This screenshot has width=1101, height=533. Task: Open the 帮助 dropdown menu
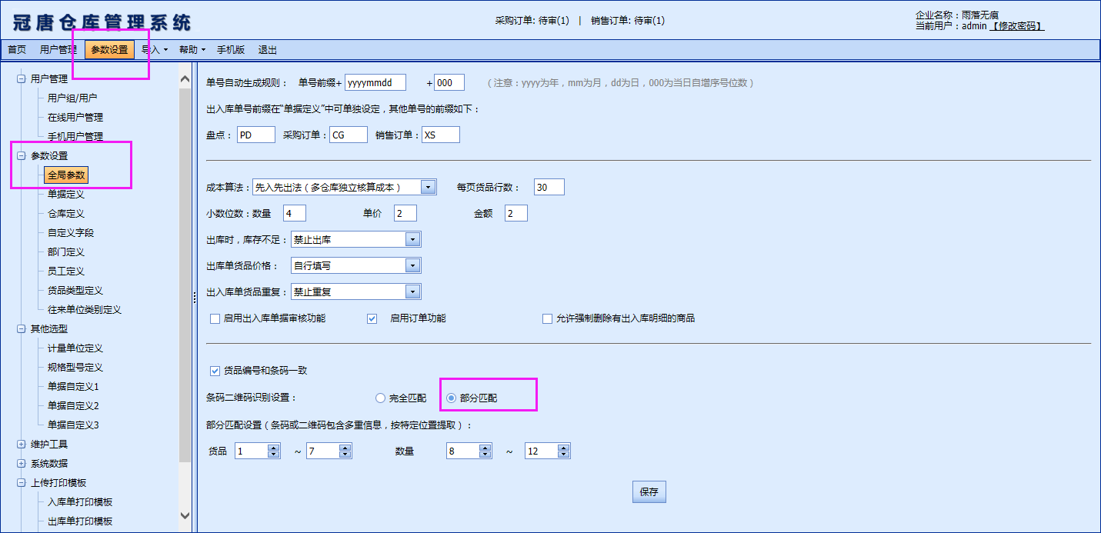click(192, 50)
